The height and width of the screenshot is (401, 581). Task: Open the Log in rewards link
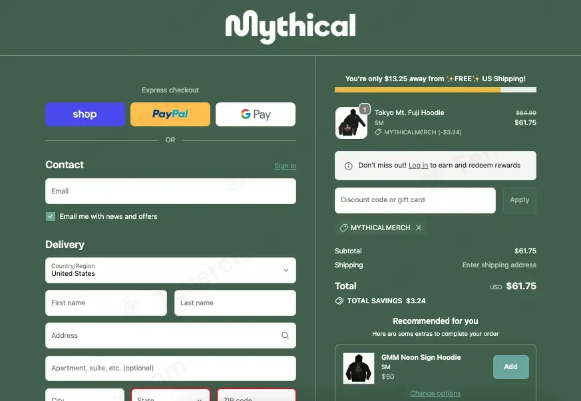pos(418,165)
